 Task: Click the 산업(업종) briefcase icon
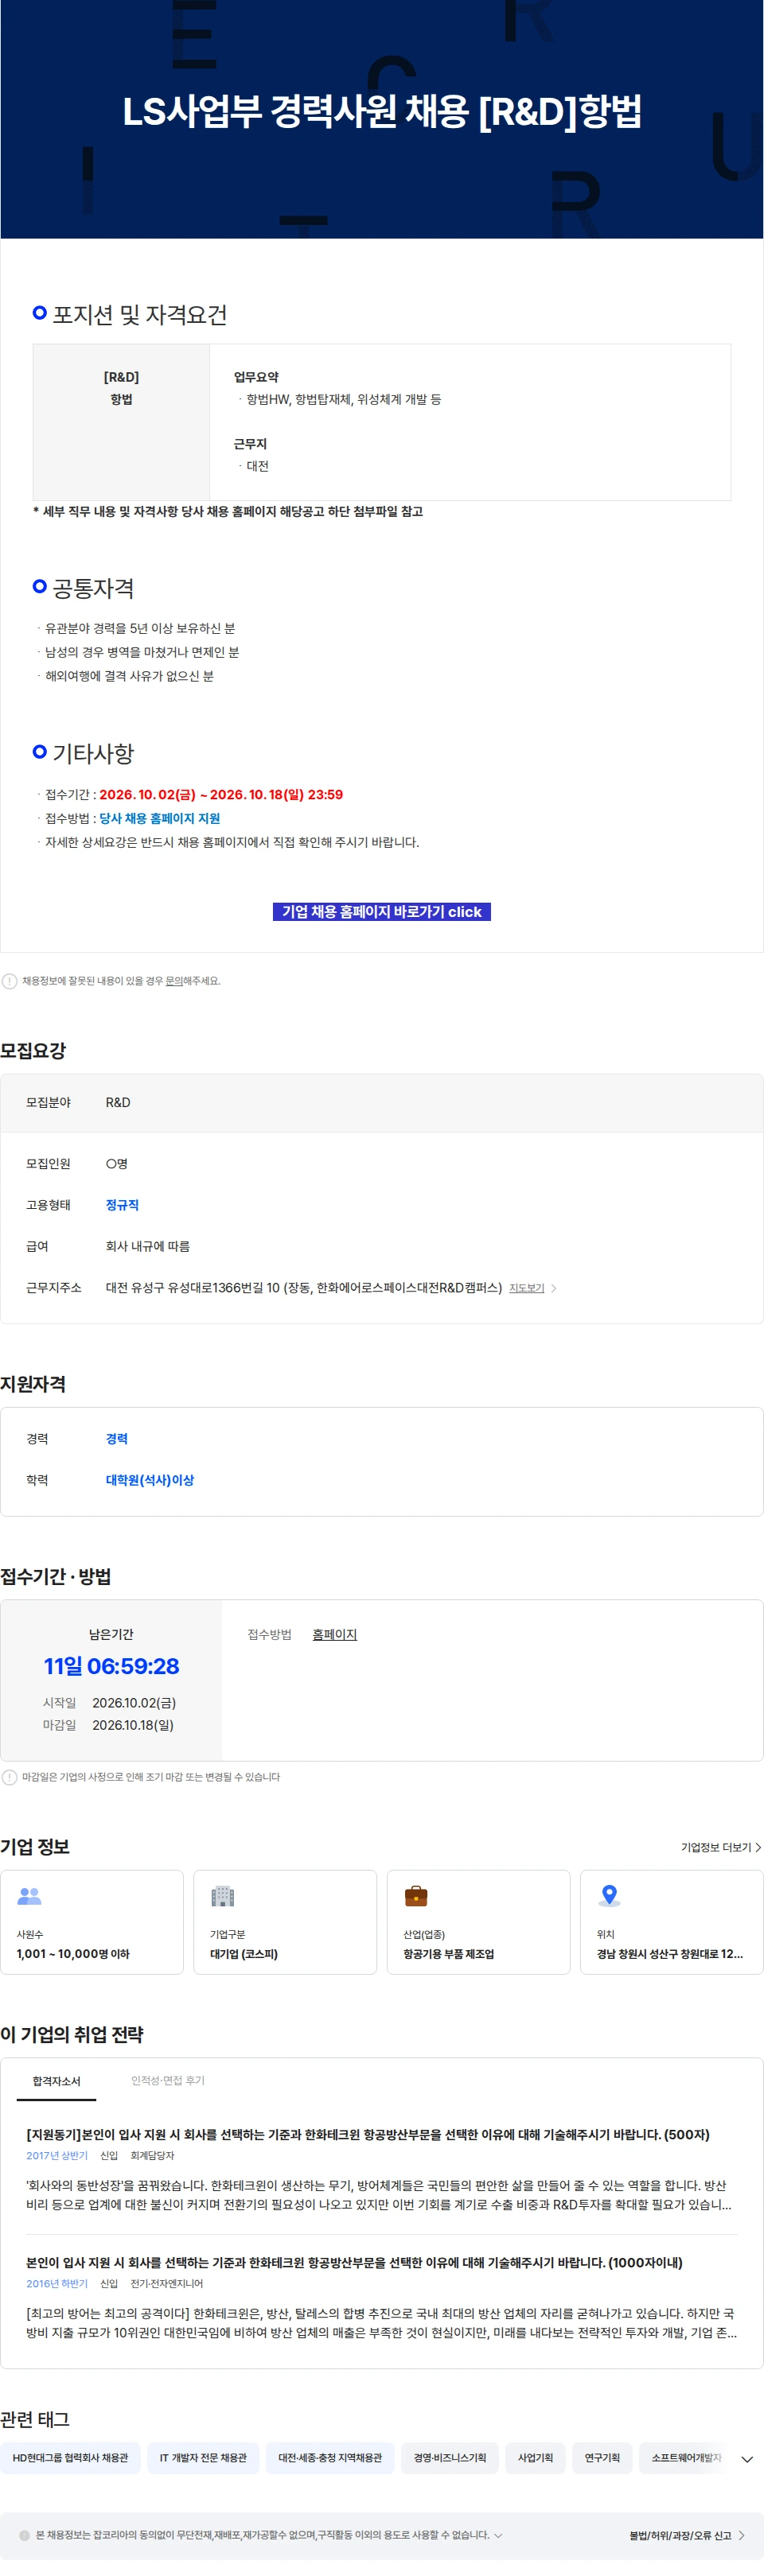[415, 1895]
